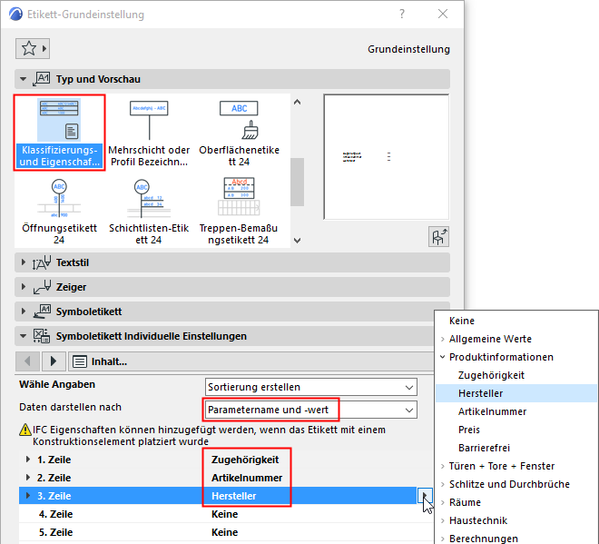Expand Berechnungen group in popup menu
The width and height of the screenshot is (599, 544).
[x=443, y=539]
